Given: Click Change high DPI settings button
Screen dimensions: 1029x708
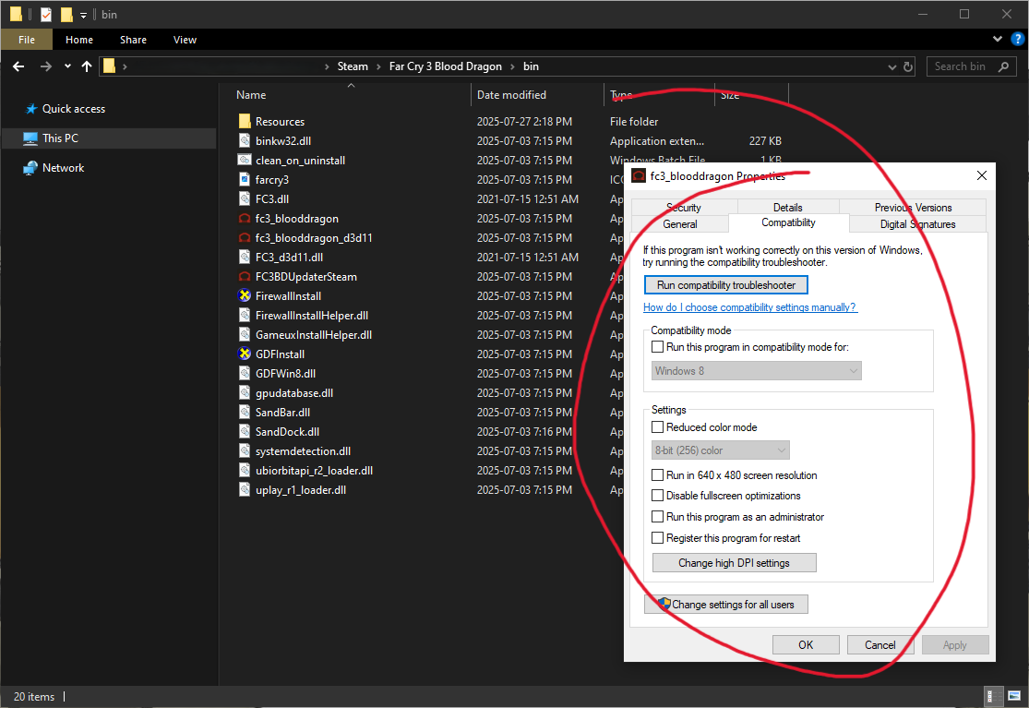Looking at the screenshot, I should (x=735, y=563).
